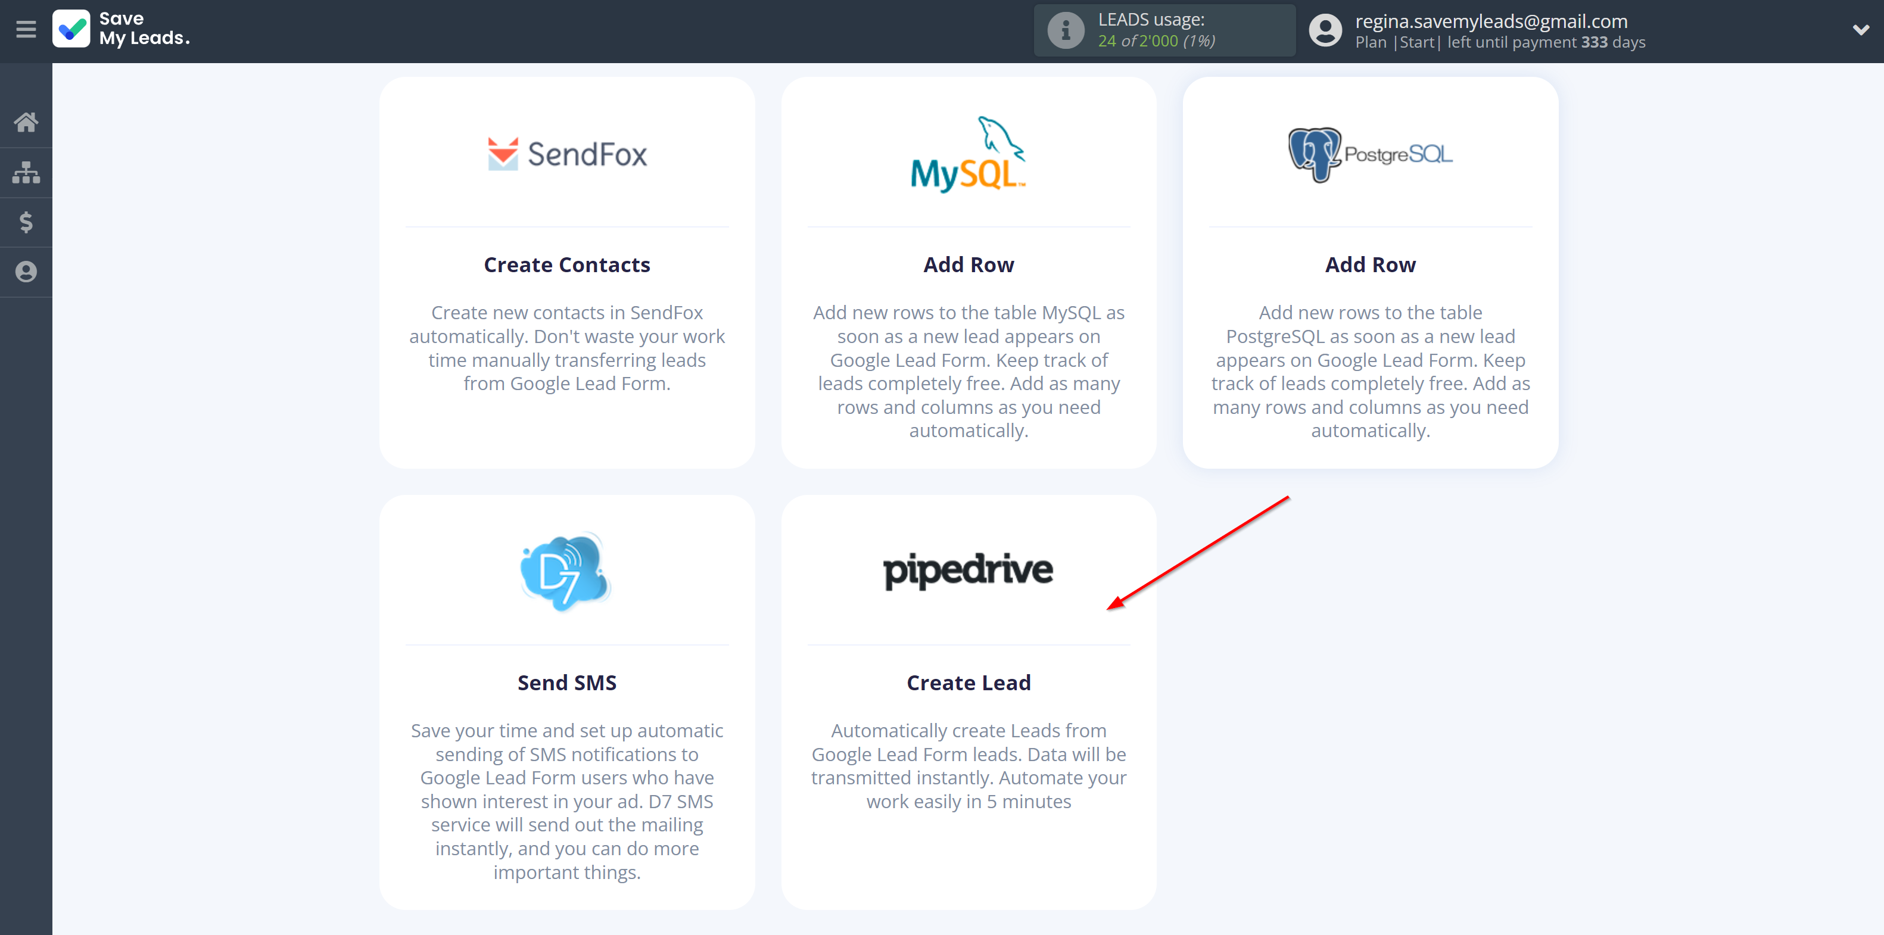Open connections sitemap icon in sidebar
1884x935 pixels.
tap(26, 173)
